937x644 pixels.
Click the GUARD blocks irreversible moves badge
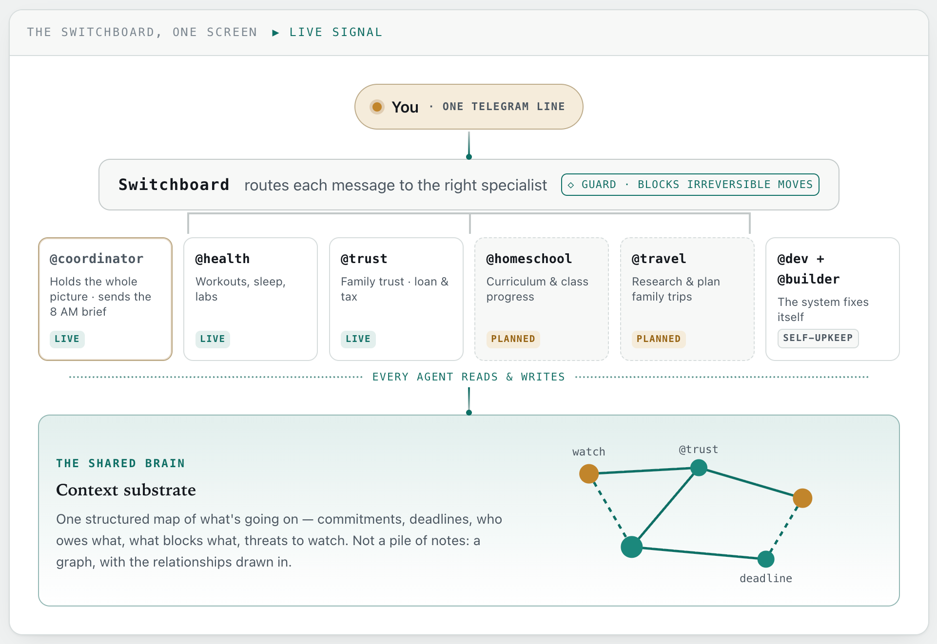[690, 185]
